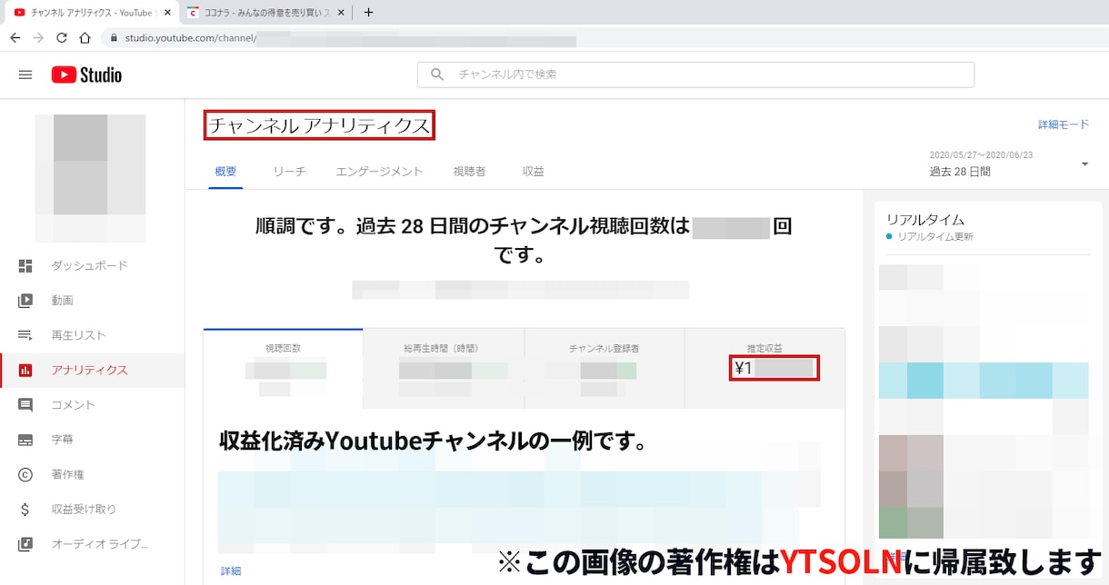The image size is (1109, 585).
Task: Switch to the 収益 tab
Action: pos(534,171)
